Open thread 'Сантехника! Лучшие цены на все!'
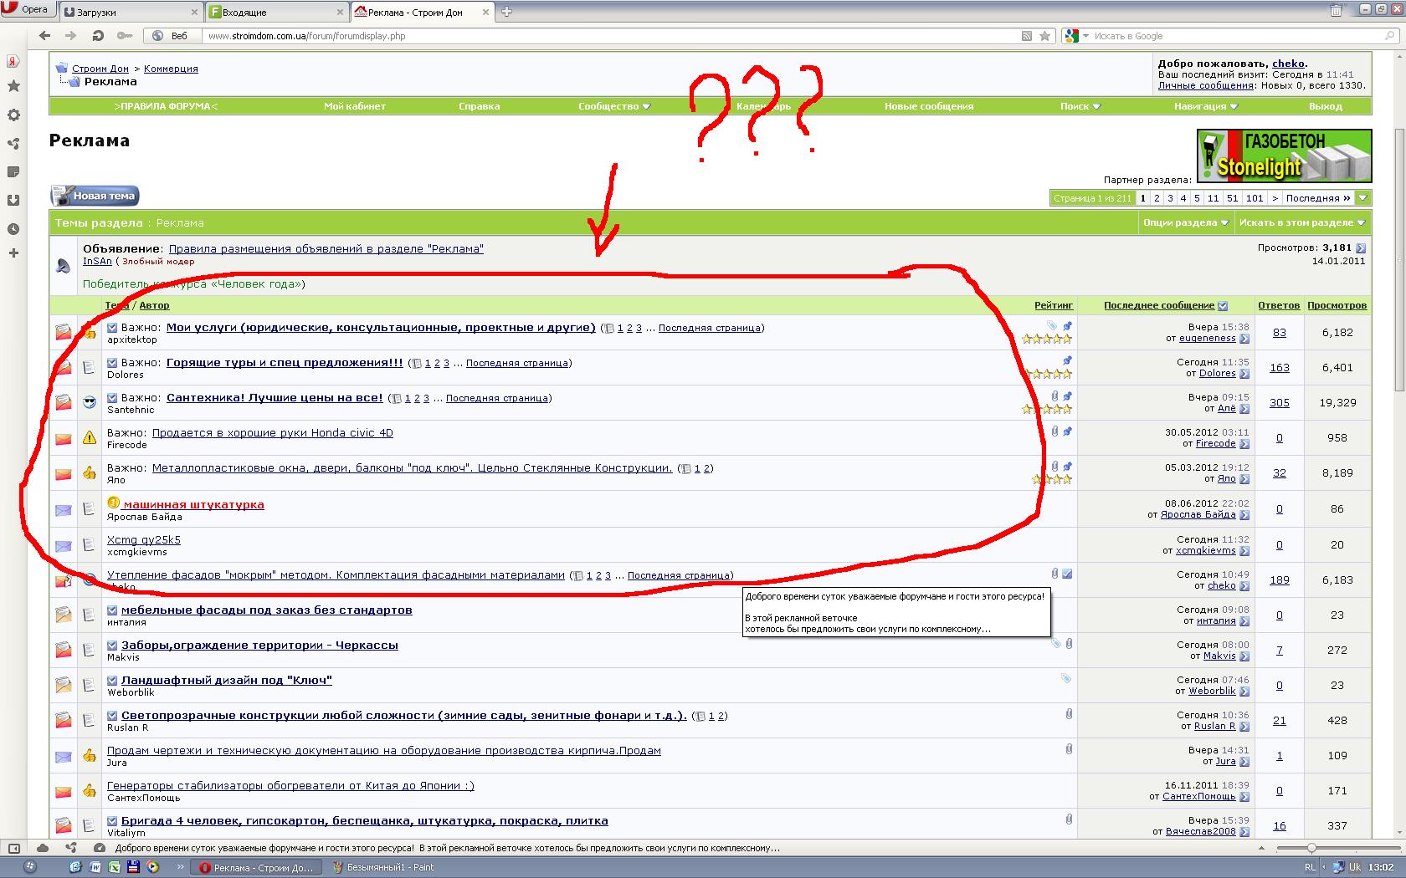The width and height of the screenshot is (1406, 878). (275, 398)
